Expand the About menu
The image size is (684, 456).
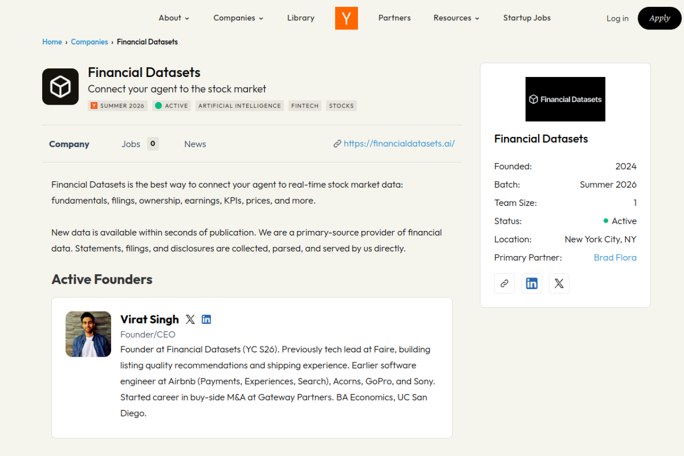click(174, 18)
